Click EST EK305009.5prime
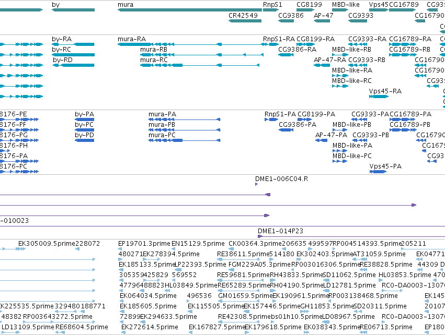The image size is (445, 335). pos(47,244)
